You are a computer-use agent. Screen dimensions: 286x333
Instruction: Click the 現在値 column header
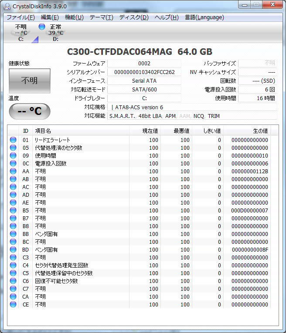coord(145,131)
